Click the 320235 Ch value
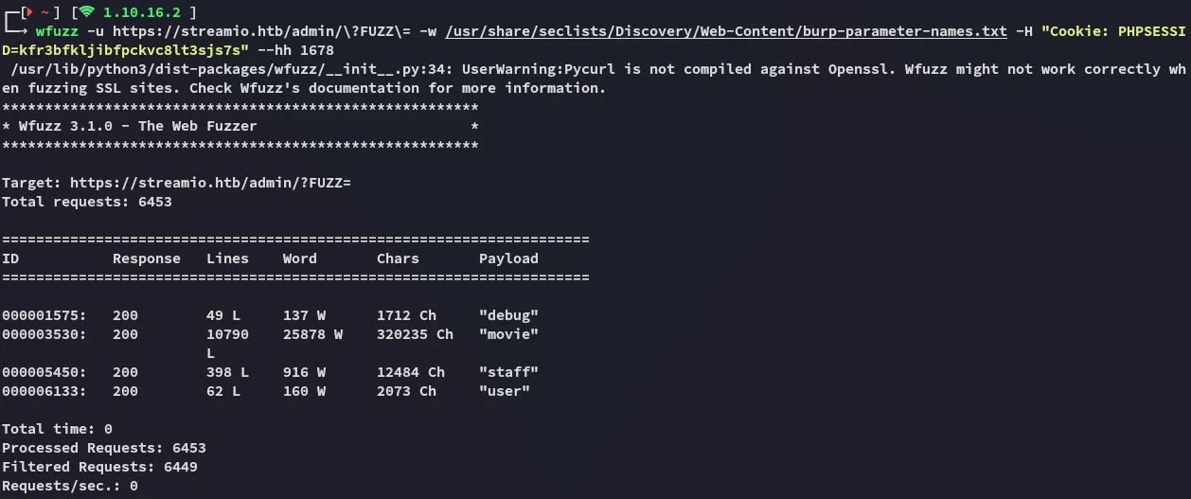Image resolution: width=1191 pixels, height=499 pixels. [415, 334]
